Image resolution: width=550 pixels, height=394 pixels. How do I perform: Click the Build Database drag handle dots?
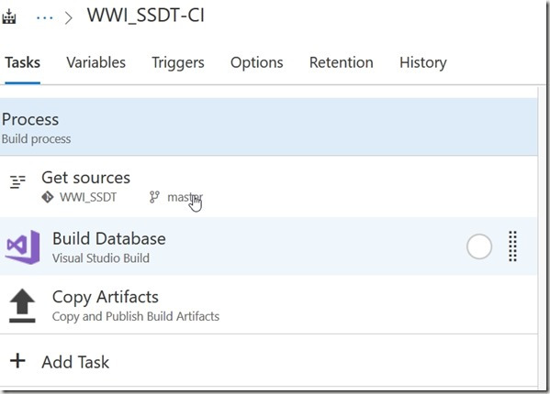pos(513,246)
